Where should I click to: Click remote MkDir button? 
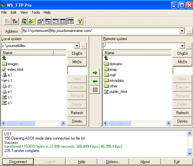pyautogui.click(x=183, y=62)
